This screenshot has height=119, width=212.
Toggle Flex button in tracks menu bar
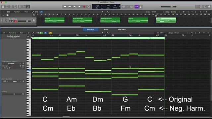[37, 12]
